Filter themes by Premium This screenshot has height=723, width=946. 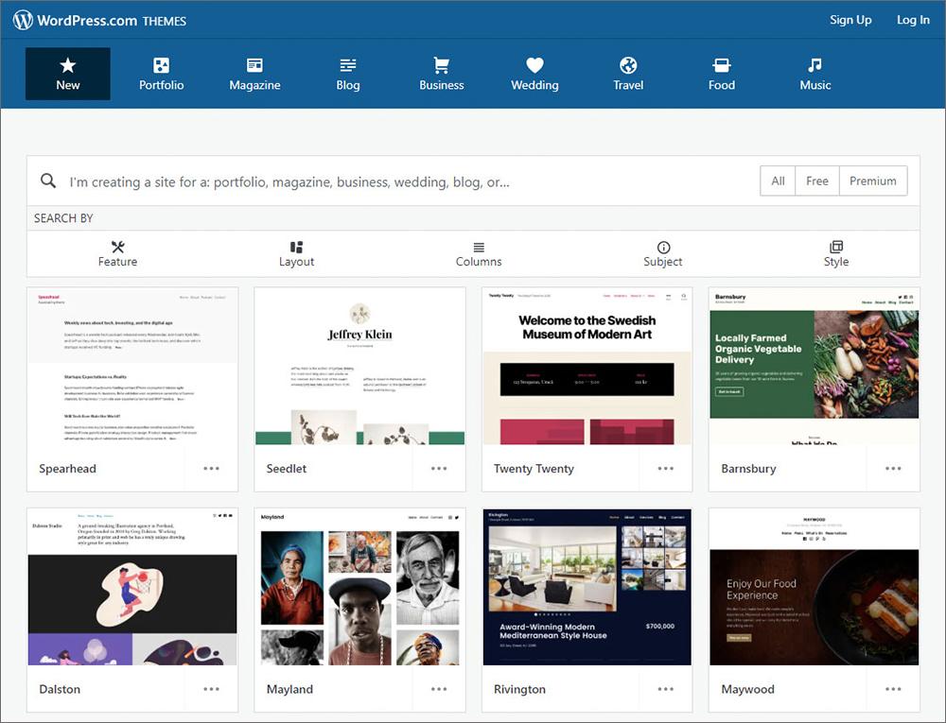click(873, 181)
